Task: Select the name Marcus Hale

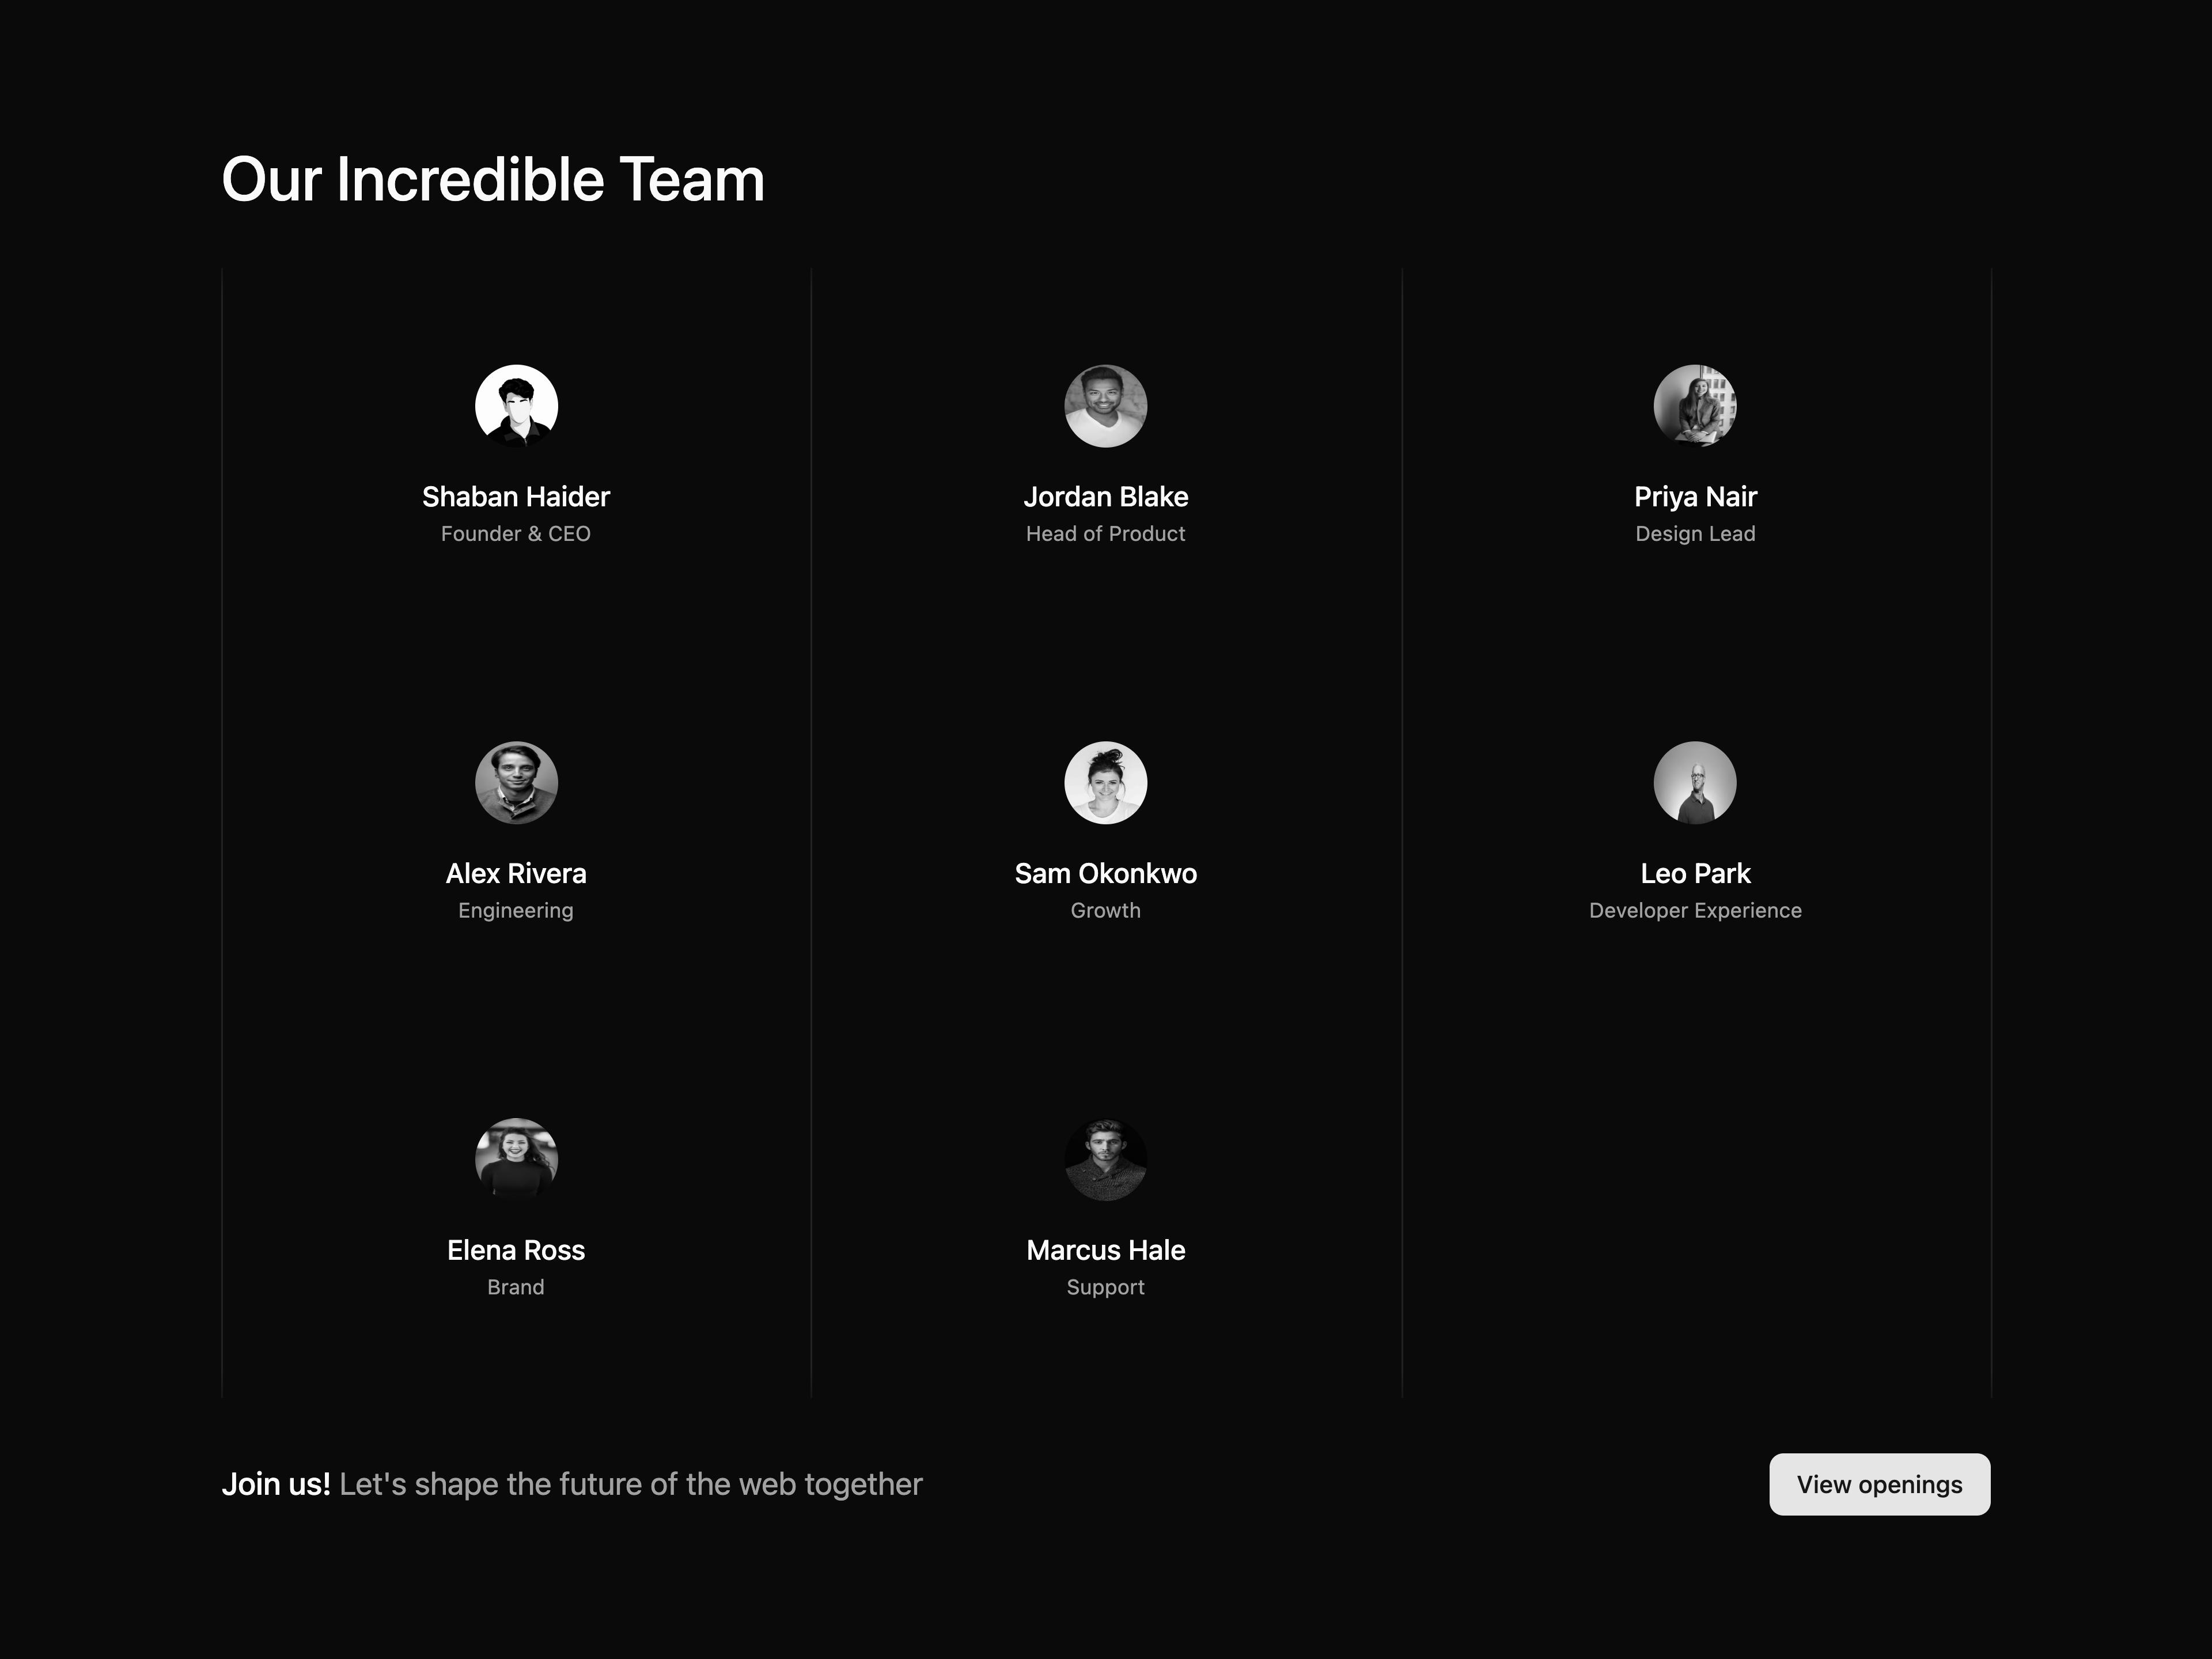Action: point(1105,1250)
